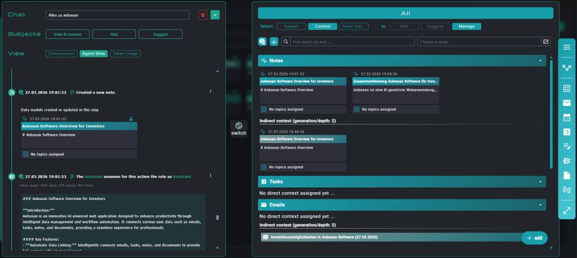Screen dimensions: 577x258
Task: Select the Subject selection toggle
Action: (x=291, y=26)
